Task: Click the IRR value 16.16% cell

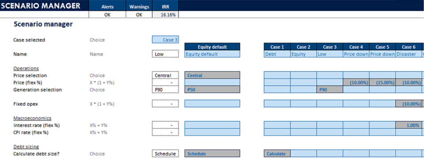Action: 165,15
